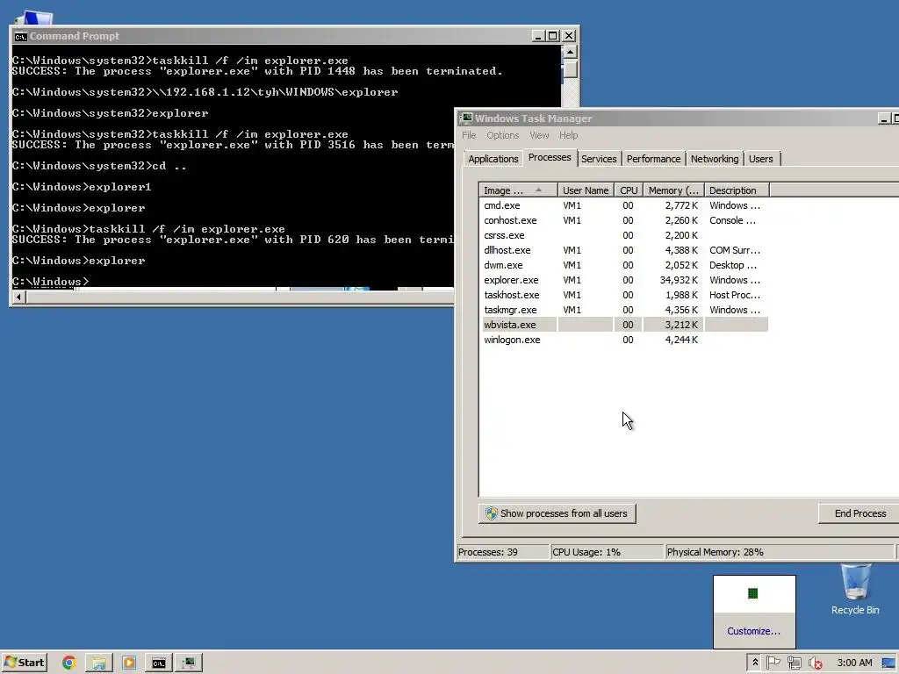899x674 pixels.
Task: Open Windows Media Player taskbar icon
Action: point(129,663)
